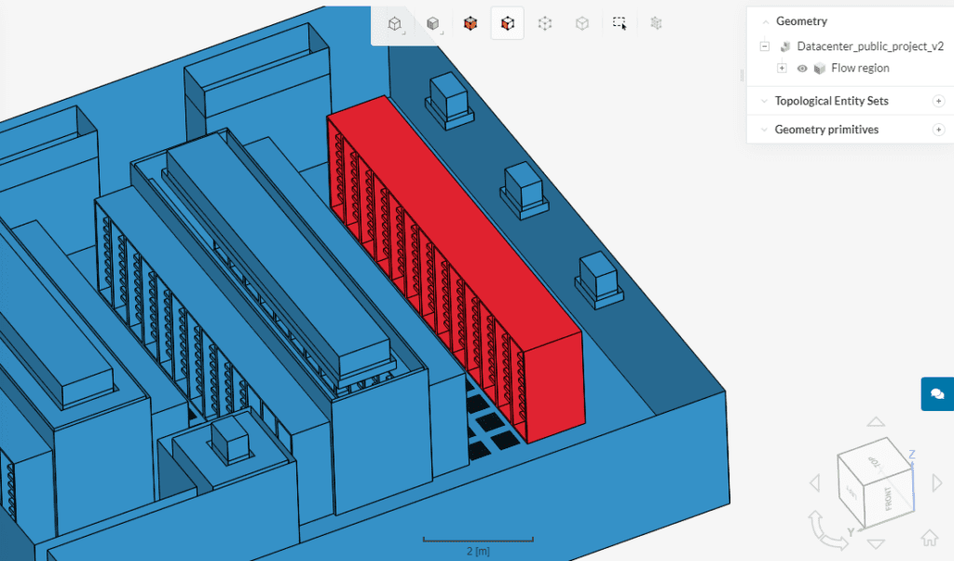
Task: Collapse the Geometry section chevron
Action: point(766,21)
